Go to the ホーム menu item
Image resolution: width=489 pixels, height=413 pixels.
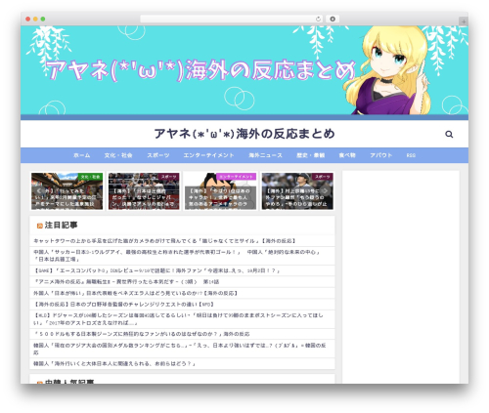pos(81,155)
